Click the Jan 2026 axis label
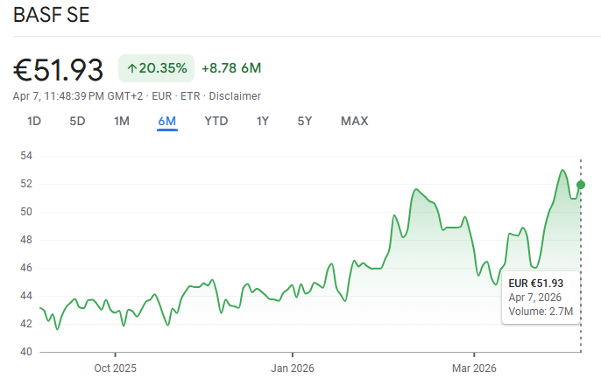The height and width of the screenshot is (386, 601). 293,368
